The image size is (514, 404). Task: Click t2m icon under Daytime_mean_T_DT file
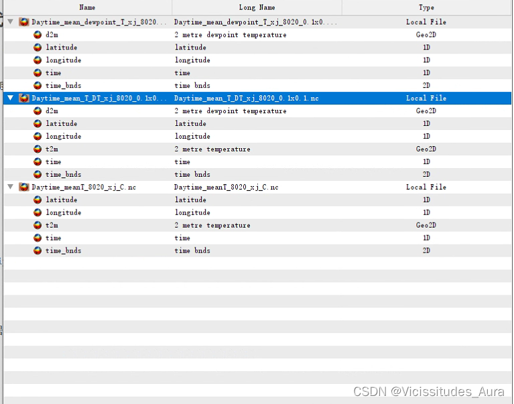point(38,149)
